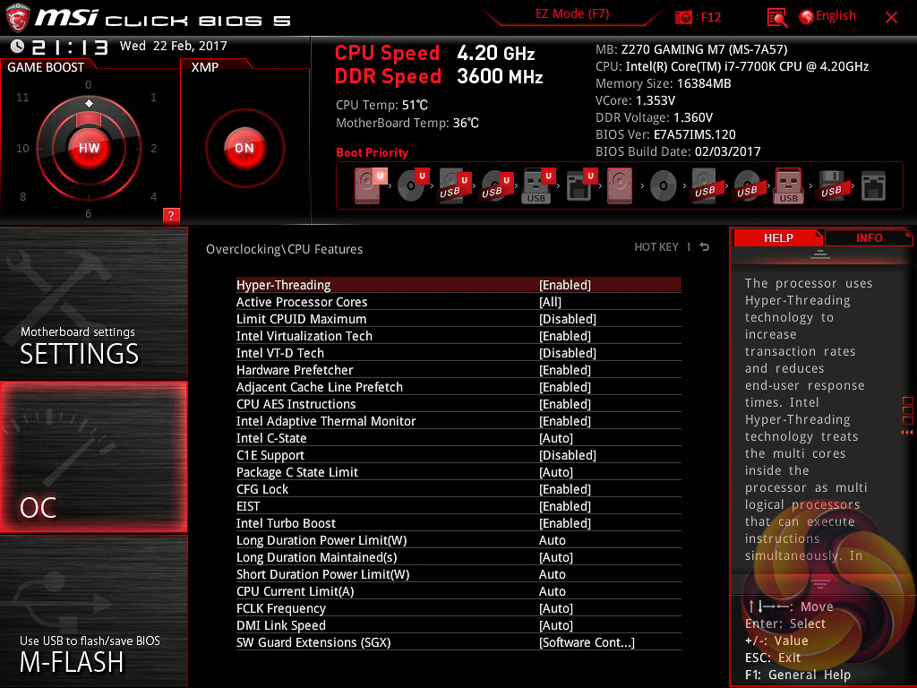Open the OC overclocking section
This screenshot has height=688, width=917.
[93, 457]
